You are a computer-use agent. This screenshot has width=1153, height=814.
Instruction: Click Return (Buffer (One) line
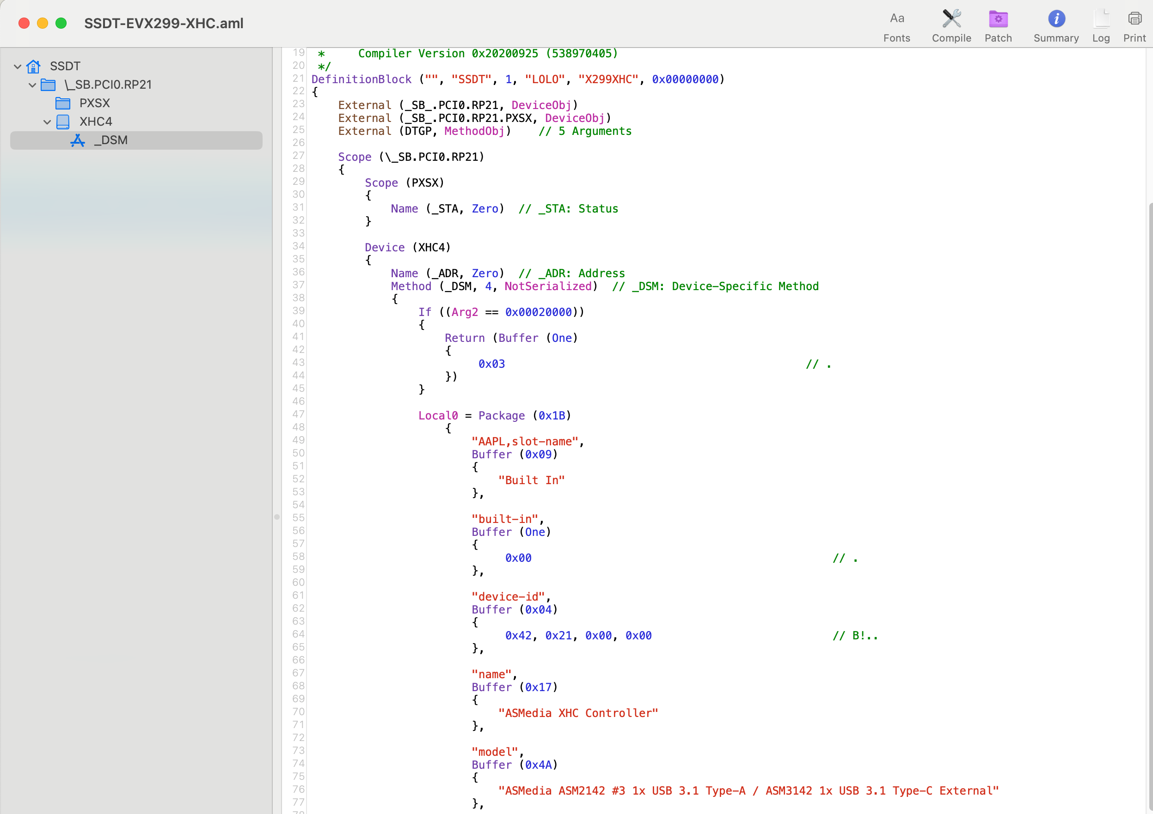coord(511,338)
